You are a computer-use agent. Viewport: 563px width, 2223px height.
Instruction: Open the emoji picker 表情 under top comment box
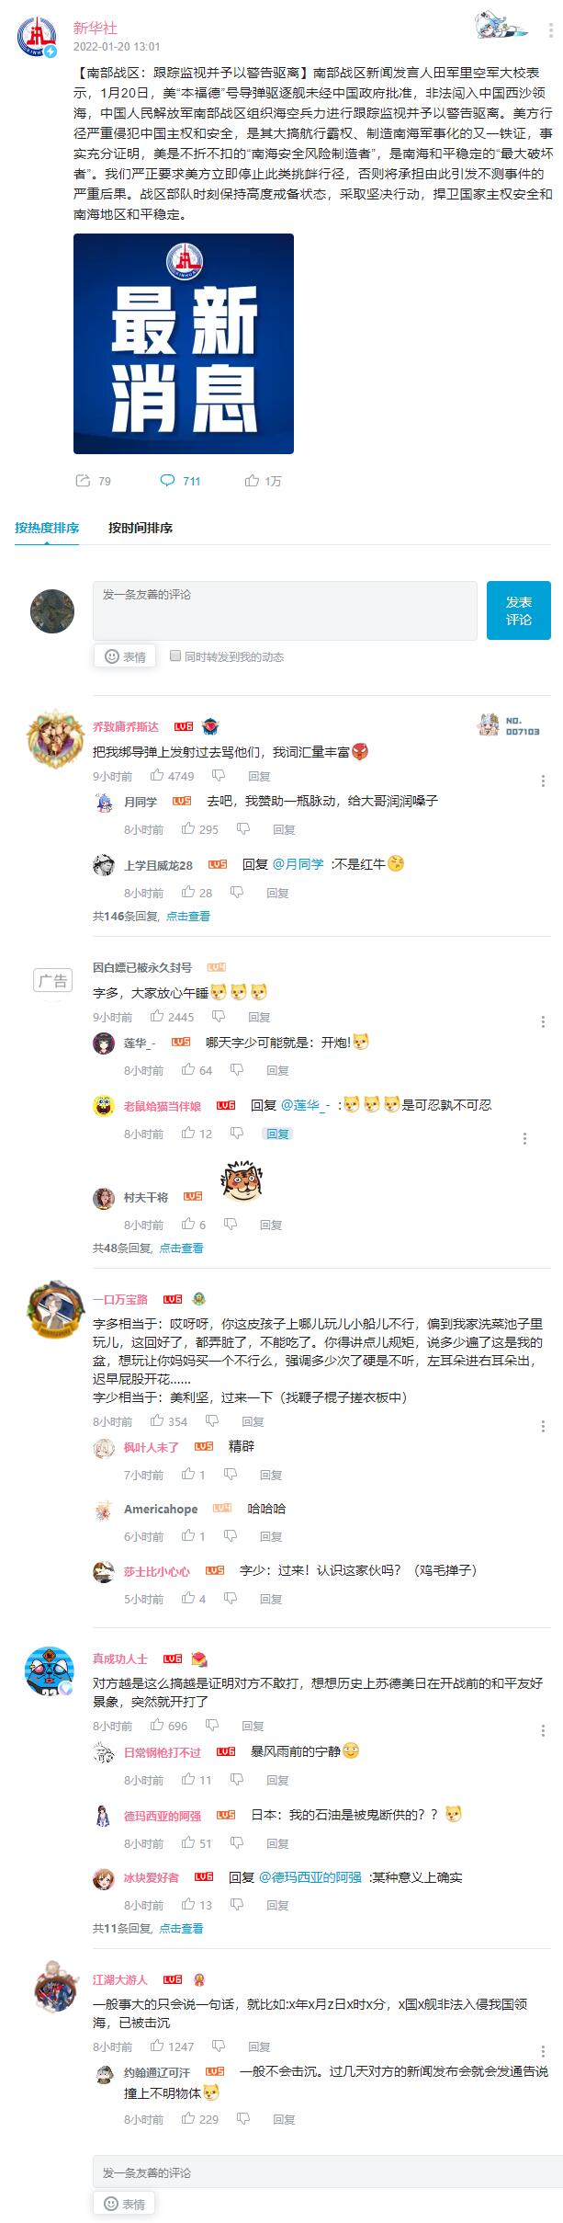(124, 656)
